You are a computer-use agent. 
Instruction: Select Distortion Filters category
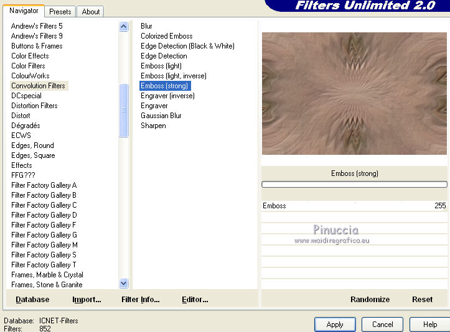pyautogui.click(x=34, y=106)
